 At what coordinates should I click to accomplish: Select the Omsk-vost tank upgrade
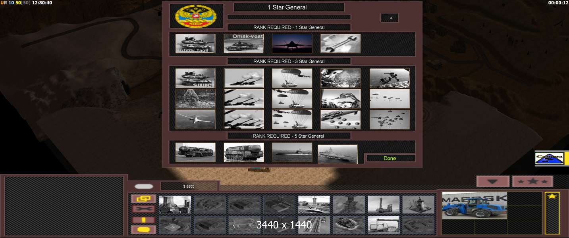click(x=244, y=43)
